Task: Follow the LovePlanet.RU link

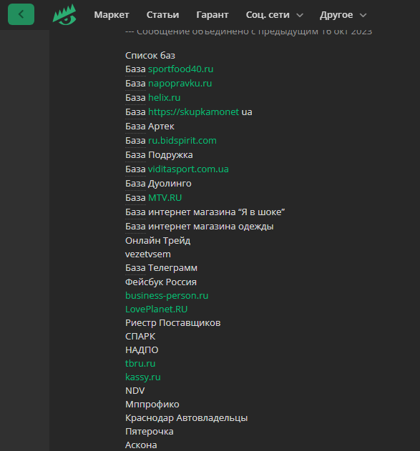Action: point(156,309)
